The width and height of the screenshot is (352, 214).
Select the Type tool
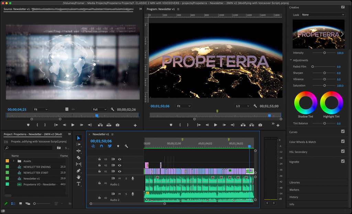(x=78, y=184)
